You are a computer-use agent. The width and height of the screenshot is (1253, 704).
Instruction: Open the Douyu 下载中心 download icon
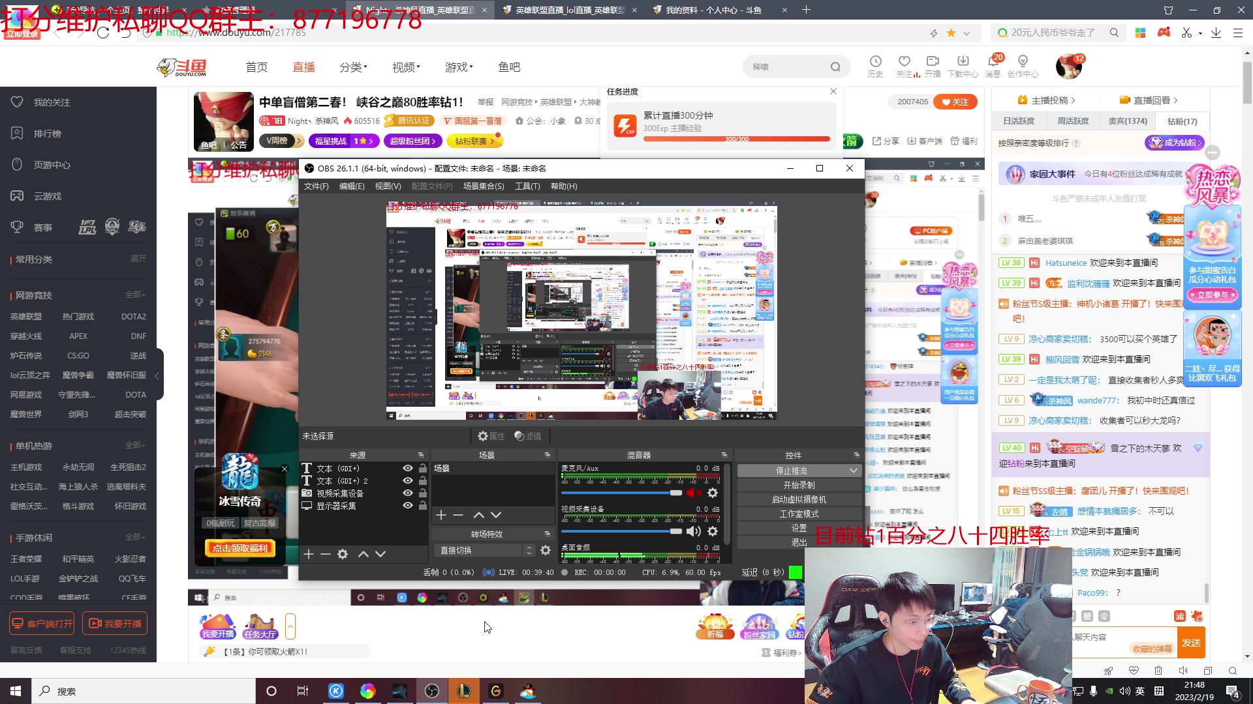tap(963, 62)
